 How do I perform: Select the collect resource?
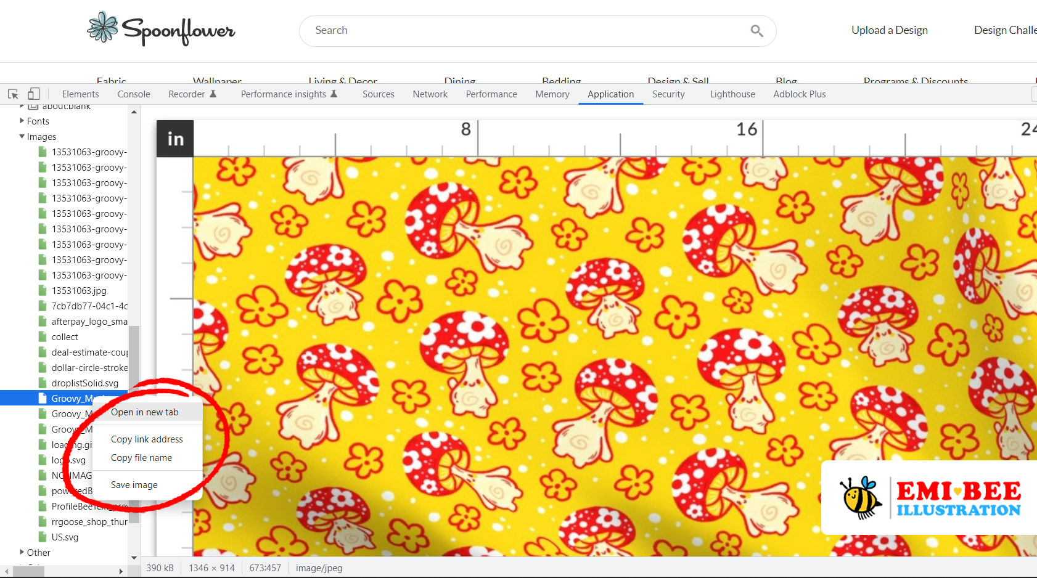65,336
